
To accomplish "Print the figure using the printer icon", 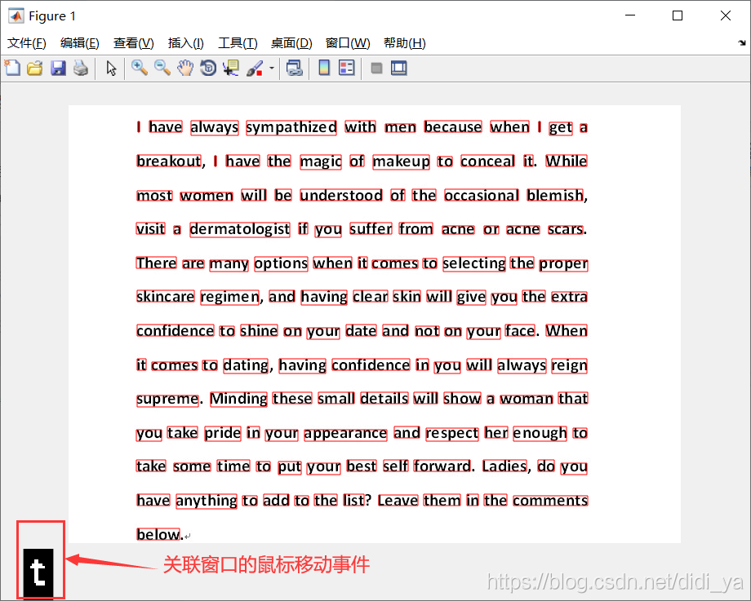I will 81,68.
